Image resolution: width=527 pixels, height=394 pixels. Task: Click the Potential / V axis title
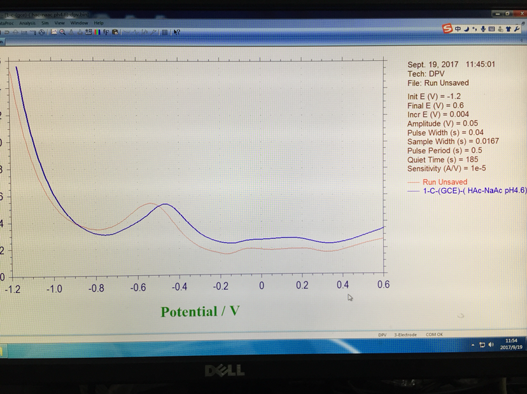[200, 312]
